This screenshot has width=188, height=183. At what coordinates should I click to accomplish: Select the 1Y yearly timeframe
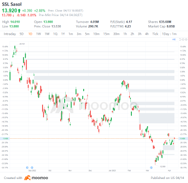pos(63,34)
